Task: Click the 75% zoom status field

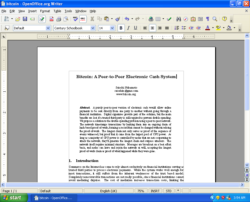Action: coord(141,191)
